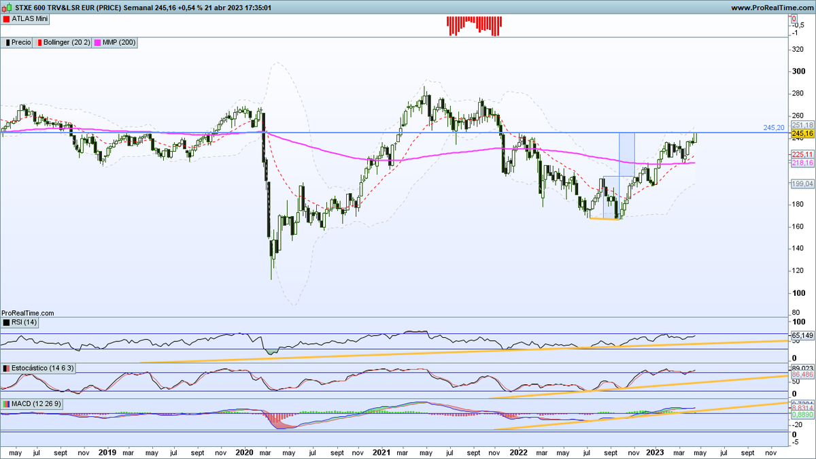Click the 65,149 RSI value tag
The width and height of the screenshot is (816, 459).
point(803,335)
